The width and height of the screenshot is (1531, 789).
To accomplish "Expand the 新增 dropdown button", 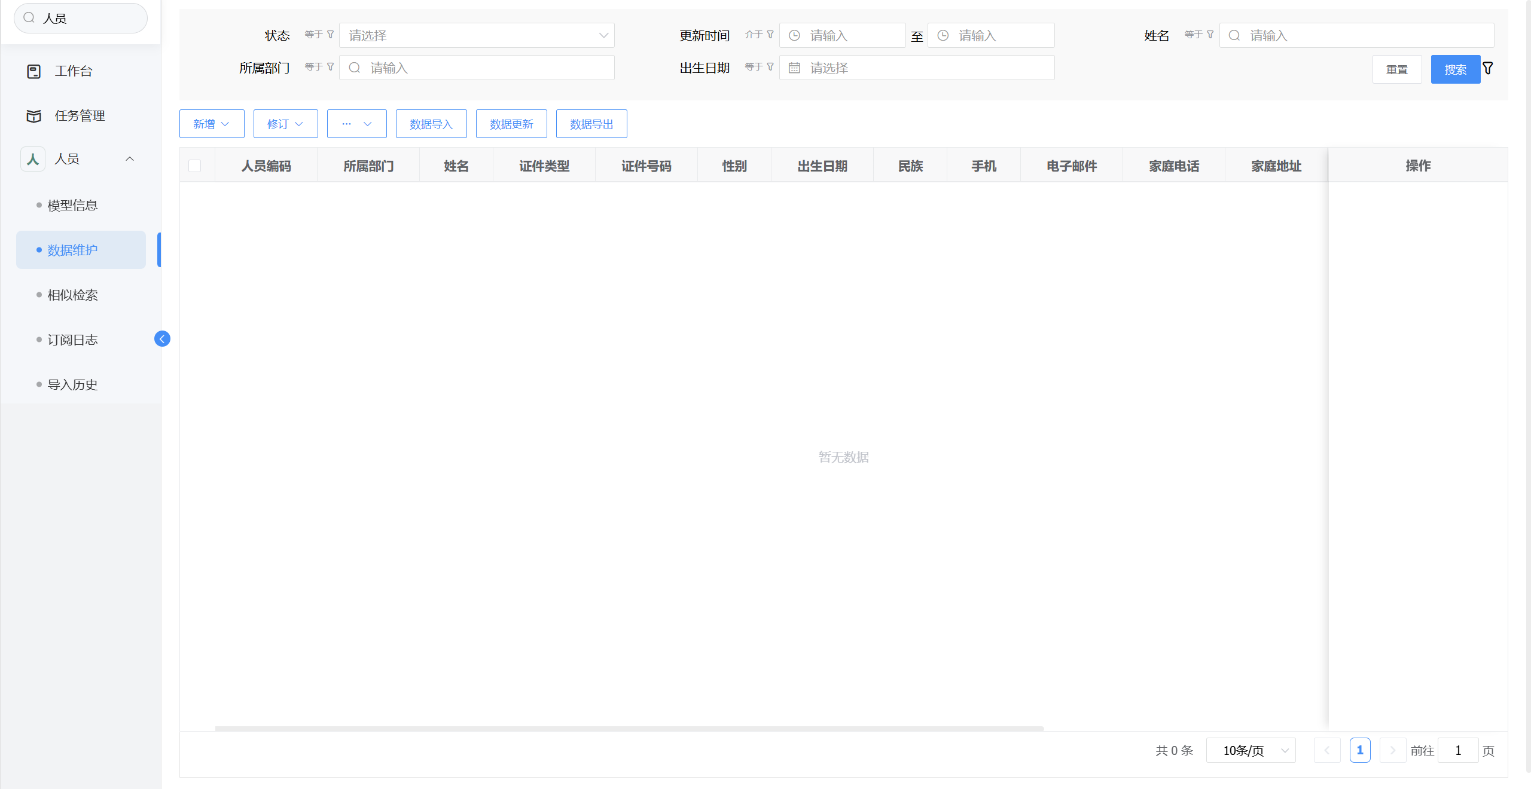I will point(212,124).
